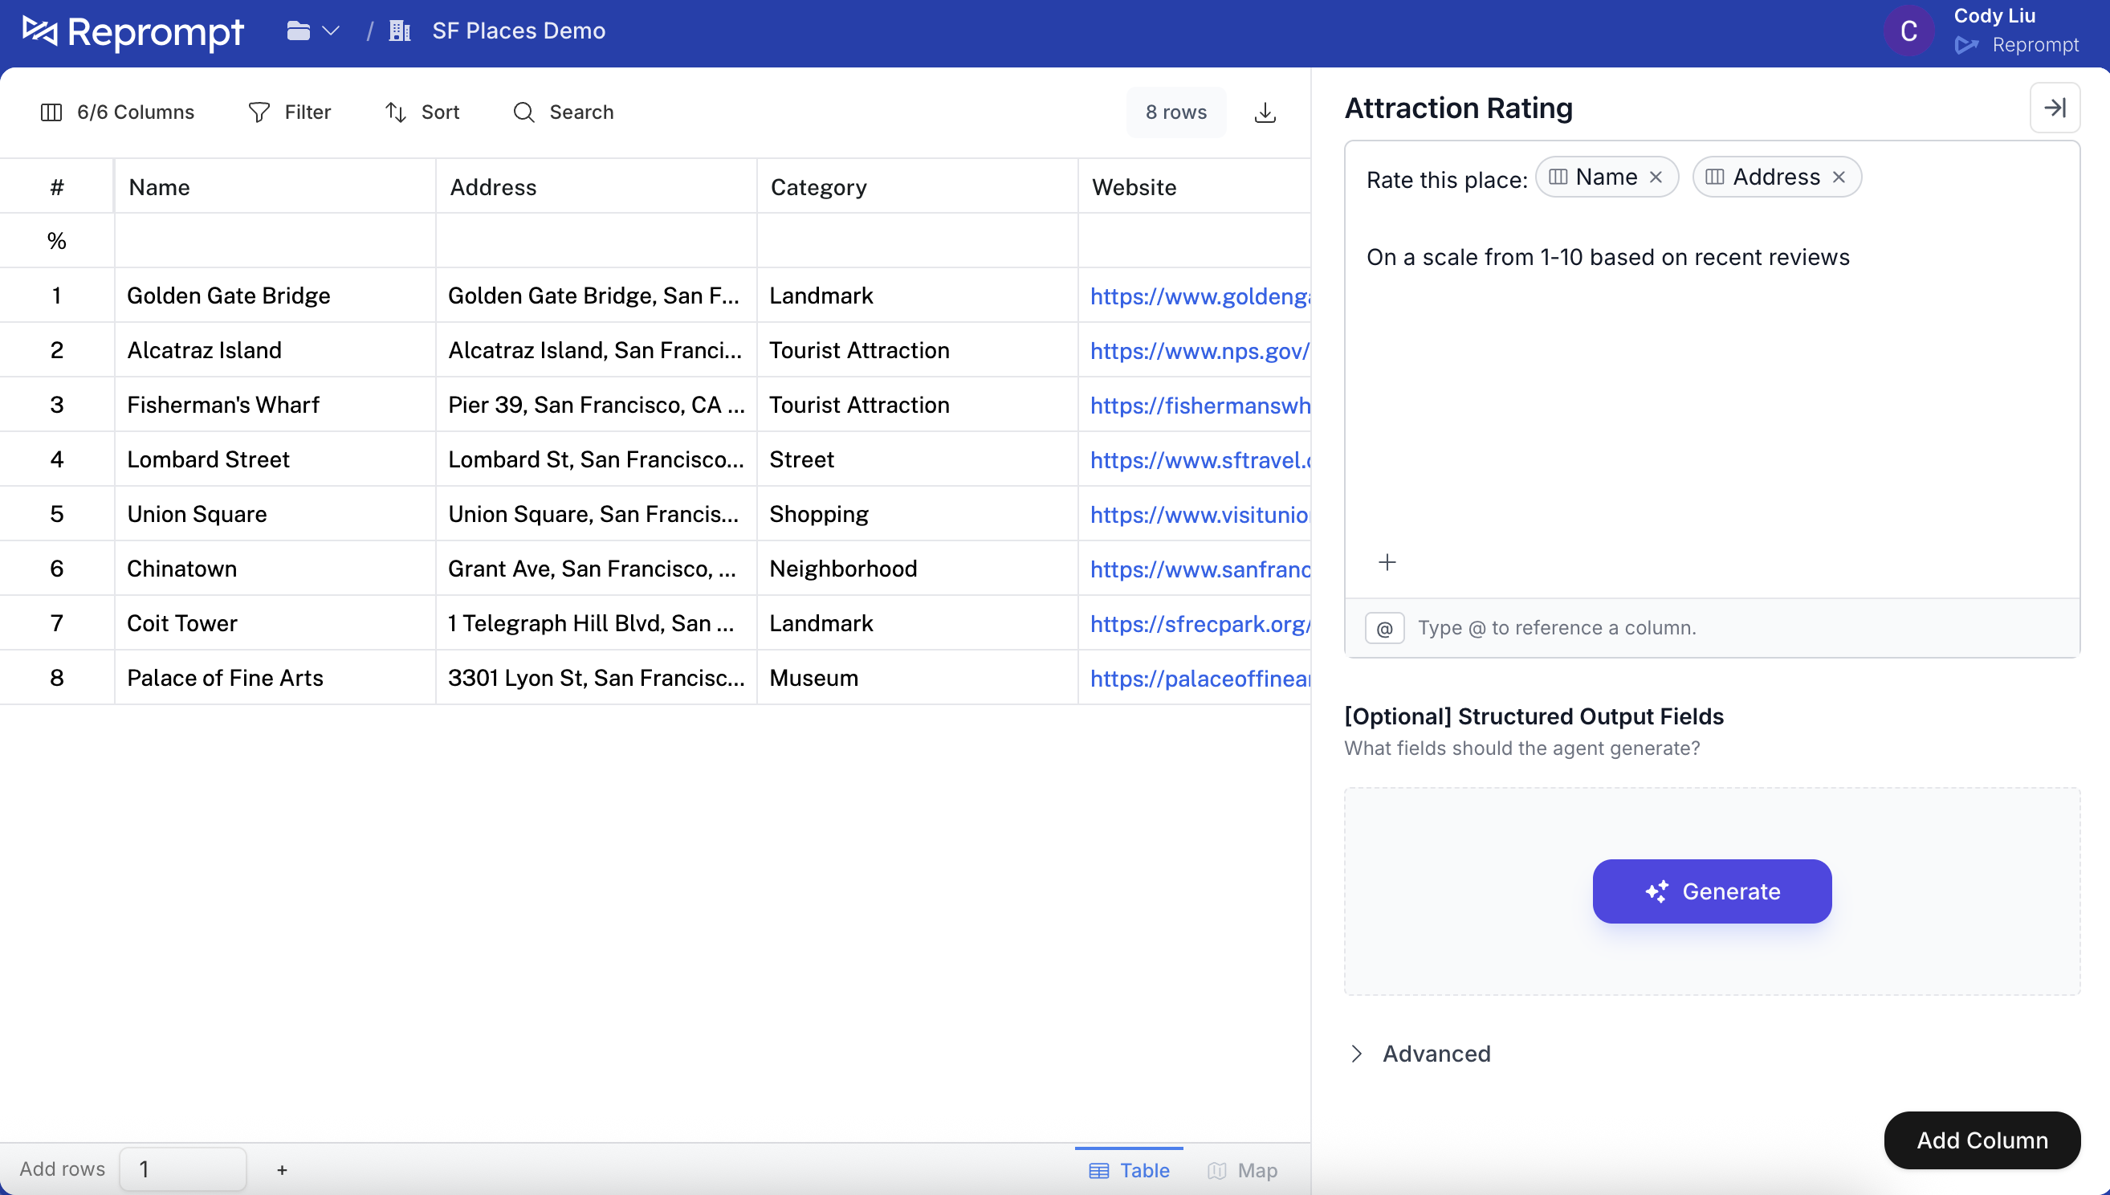Click the download/export icon
The height and width of the screenshot is (1195, 2110).
(x=1266, y=112)
